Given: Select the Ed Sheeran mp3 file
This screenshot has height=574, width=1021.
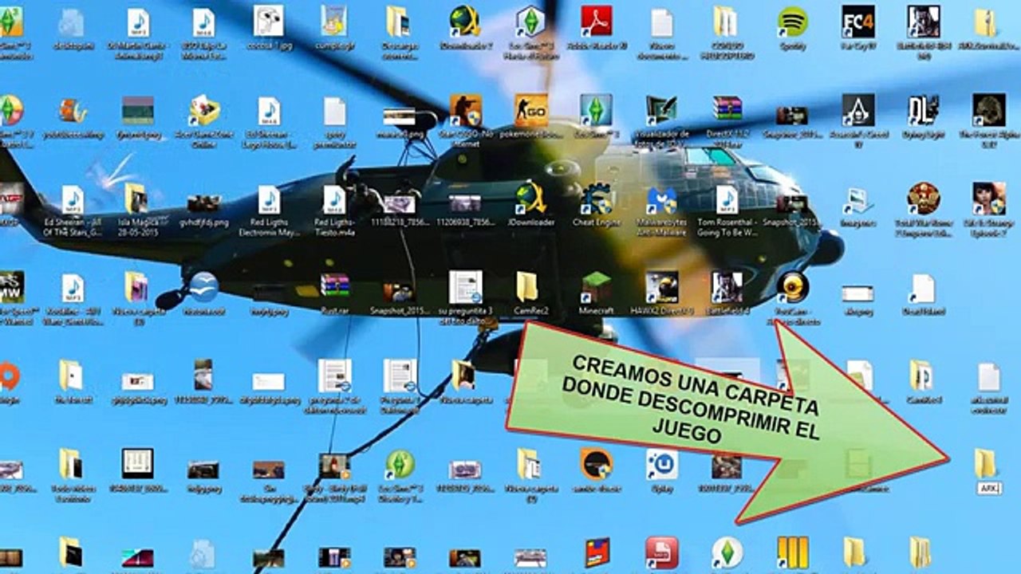Looking at the screenshot, I should click(x=73, y=199).
